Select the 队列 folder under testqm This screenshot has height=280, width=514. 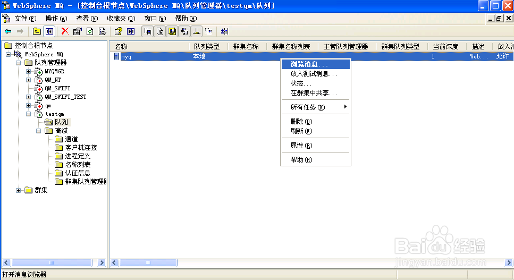[x=61, y=122]
